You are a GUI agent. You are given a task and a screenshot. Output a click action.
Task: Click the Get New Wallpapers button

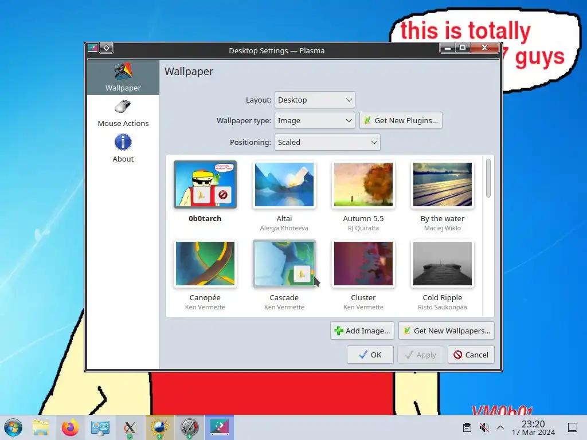(446, 331)
